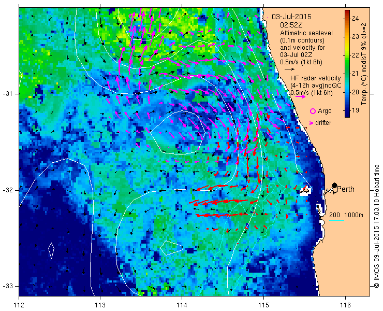Click the cyan bathymetry legend line
Image resolution: width=383 pixels, height=311 pixels.
(x=336, y=221)
